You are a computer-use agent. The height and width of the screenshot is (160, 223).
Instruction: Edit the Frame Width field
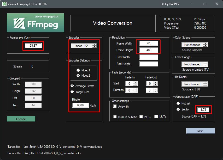point(149,43)
